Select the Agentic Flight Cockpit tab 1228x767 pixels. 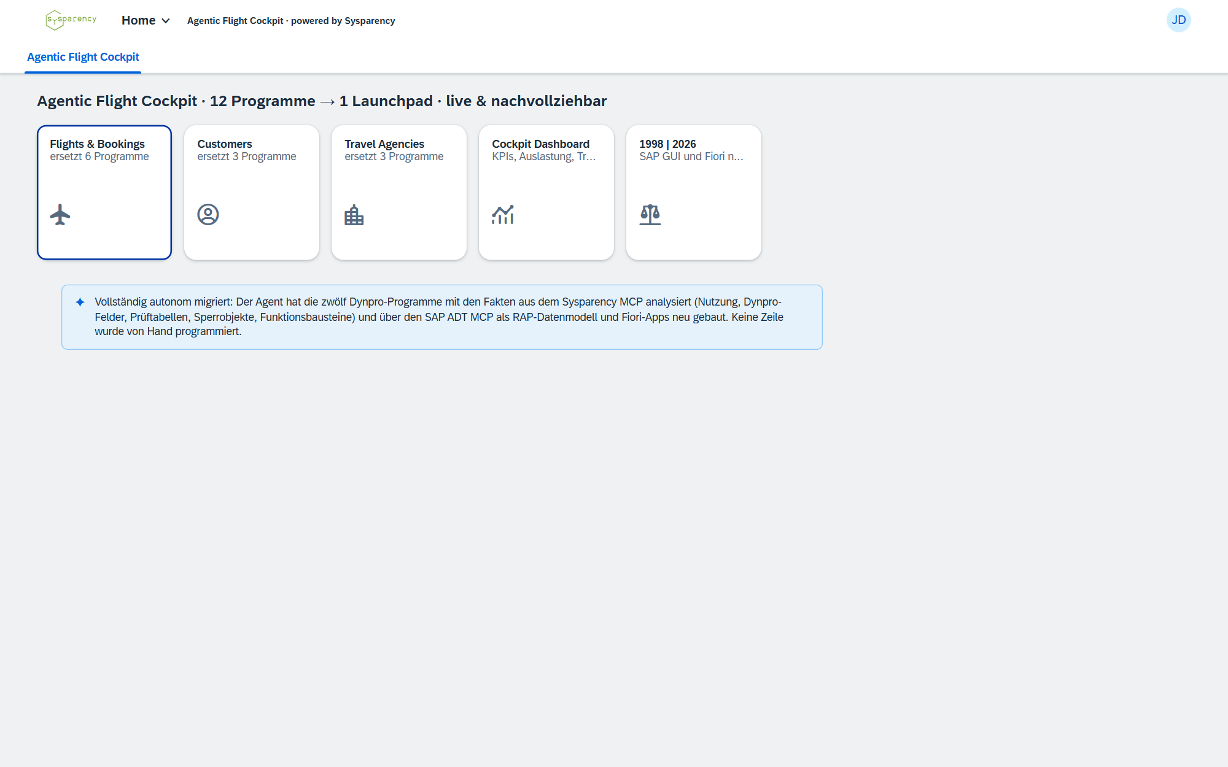click(x=83, y=57)
